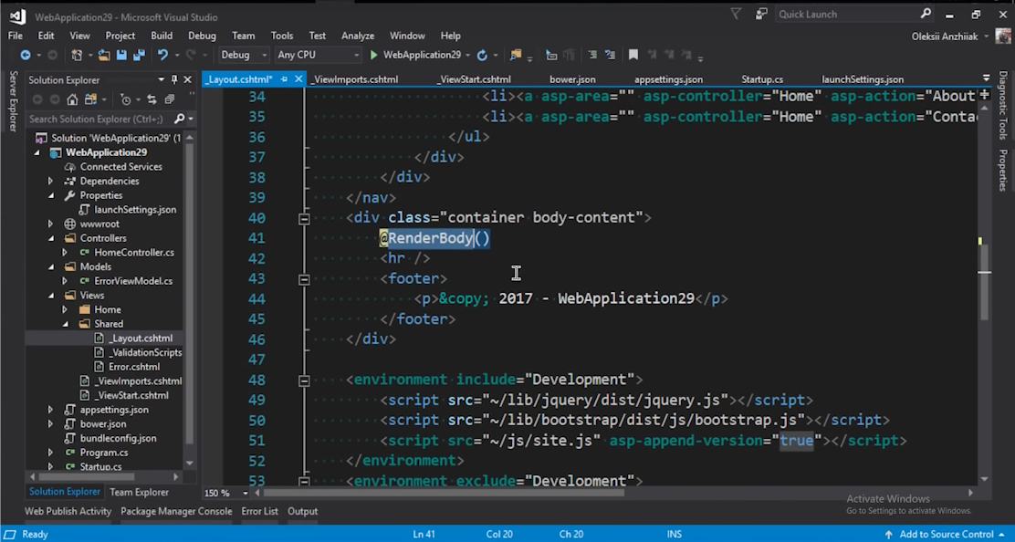Collapse the Controllers folder

(50, 238)
